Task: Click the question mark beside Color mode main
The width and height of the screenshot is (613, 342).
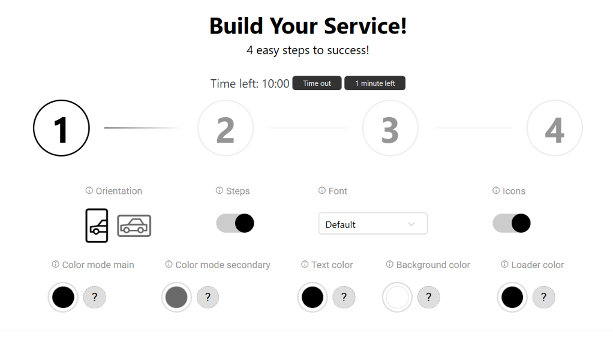Action: tap(94, 297)
